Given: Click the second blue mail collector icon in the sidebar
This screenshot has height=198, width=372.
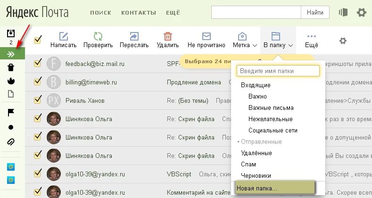Looking at the screenshot, I should point(11,180).
